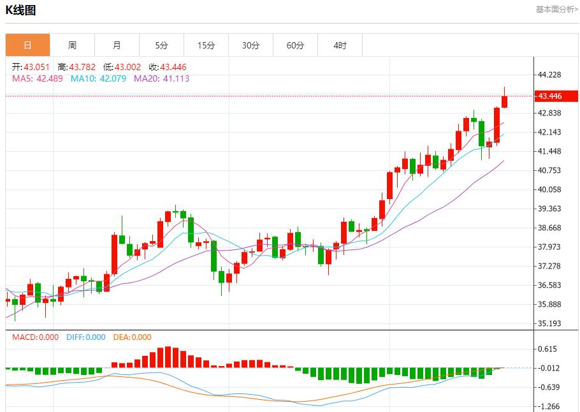
Task: Switch to the 周 weekly chart
Action: pyautogui.click(x=72, y=45)
